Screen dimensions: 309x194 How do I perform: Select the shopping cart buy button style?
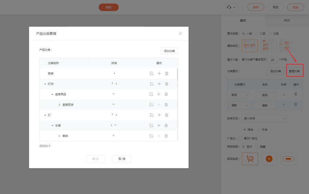pyautogui.click(x=250, y=159)
